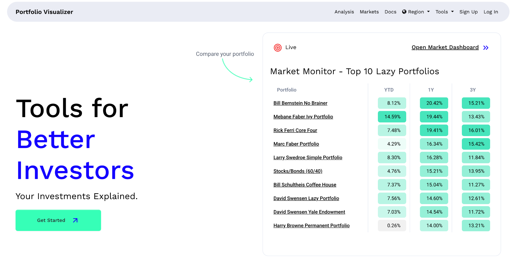
Task: Open David Swensen Yale Endowment link
Action: pyautogui.click(x=309, y=212)
